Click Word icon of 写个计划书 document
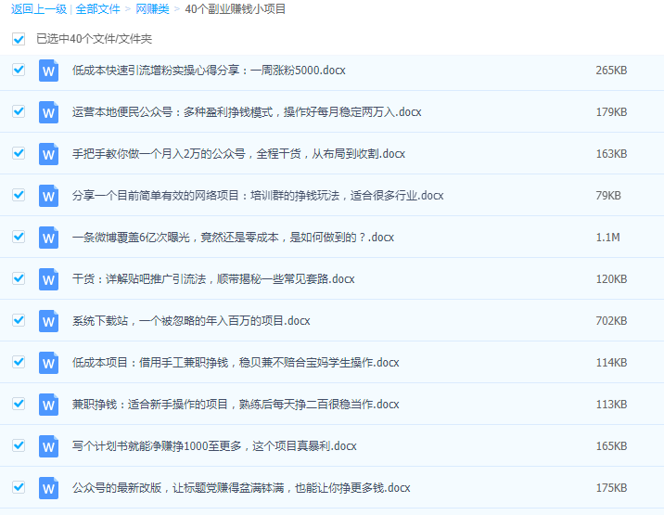This screenshot has width=664, height=515. coord(48,446)
